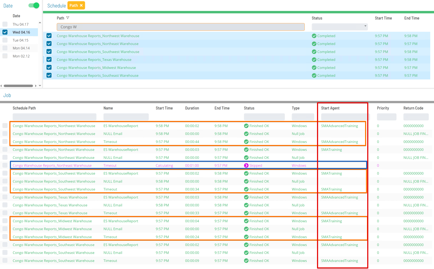This screenshot has width=434, height=269.
Task: Check the Tue 04.15 date checkbox
Action: coord(5,40)
